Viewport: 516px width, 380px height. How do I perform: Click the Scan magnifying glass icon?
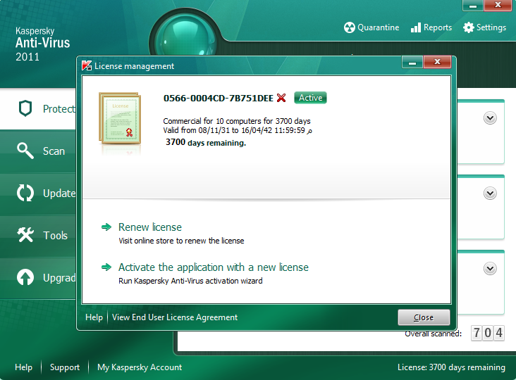pos(25,151)
